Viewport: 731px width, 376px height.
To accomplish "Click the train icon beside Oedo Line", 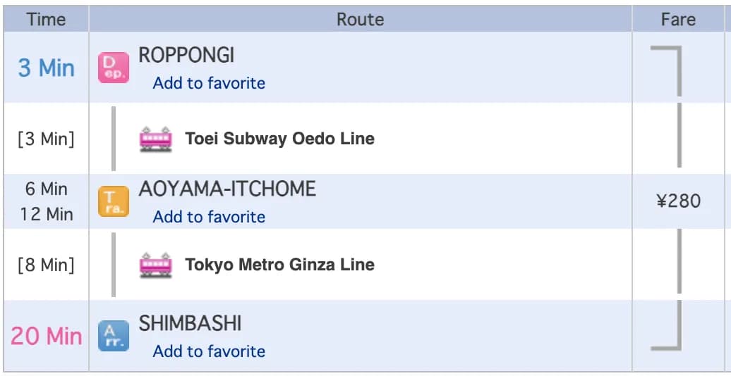I will point(156,139).
